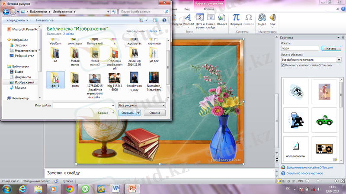Click the Имя файла text field
Image resolution: width=346 pixels, height=194 pixels.
point(83,105)
